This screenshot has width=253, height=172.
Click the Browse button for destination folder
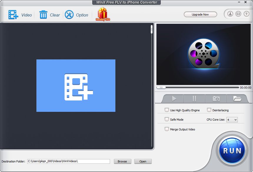pyautogui.click(x=122, y=161)
